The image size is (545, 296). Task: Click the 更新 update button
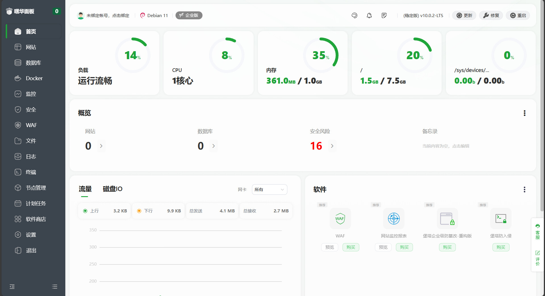[464, 16]
